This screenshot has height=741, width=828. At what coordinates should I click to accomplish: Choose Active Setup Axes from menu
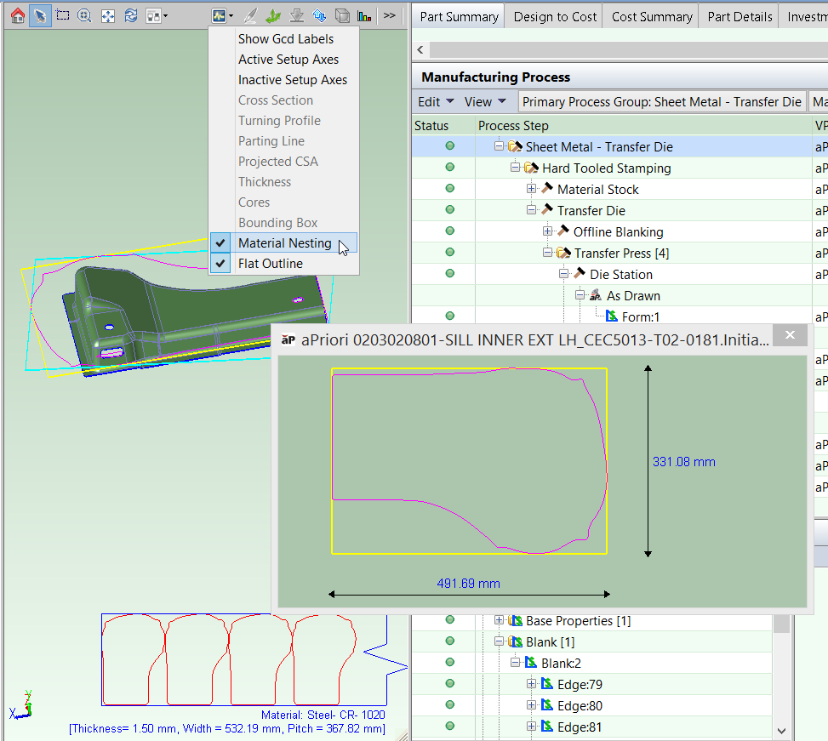click(x=288, y=60)
